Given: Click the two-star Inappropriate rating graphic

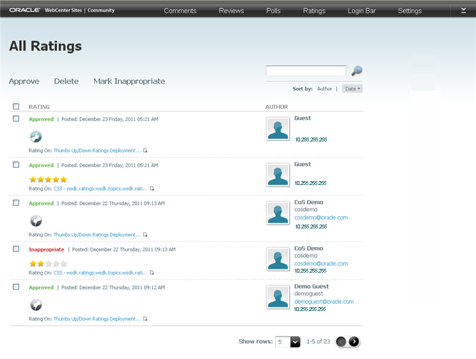Looking at the screenshot, I should click(x=48, y=264).
